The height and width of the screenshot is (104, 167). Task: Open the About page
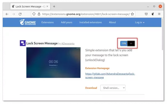point(112,22)
